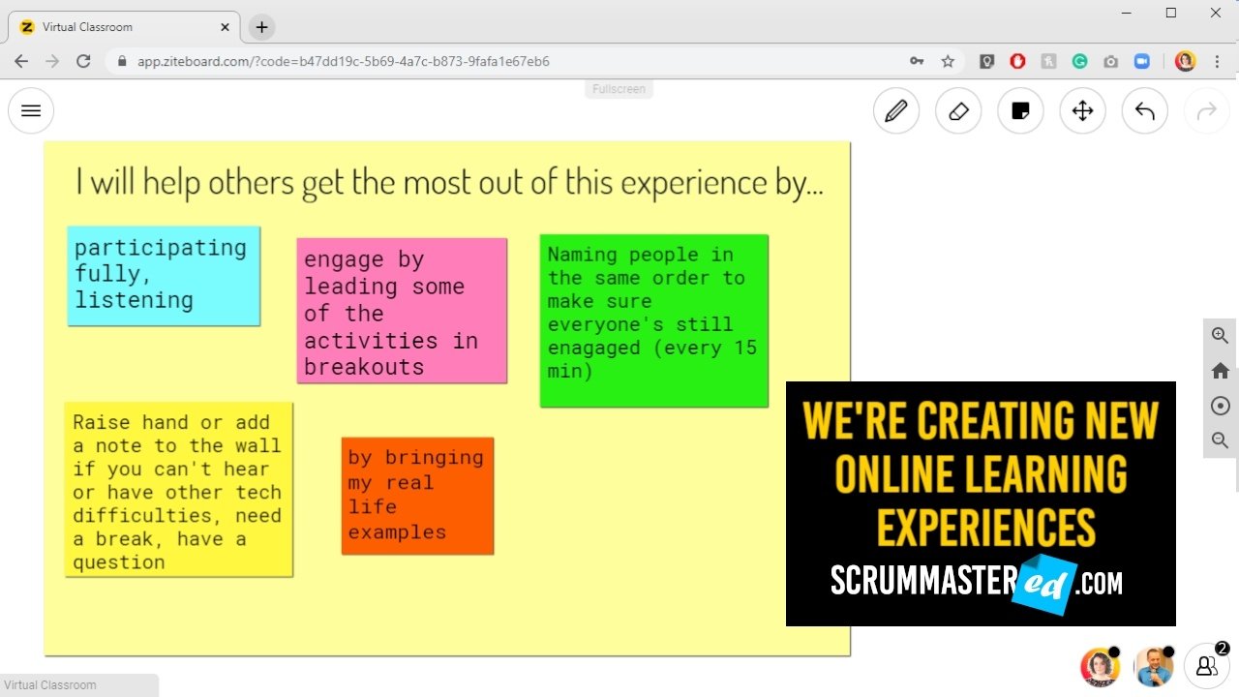
Task: Open a new browser tab
Action: [261, 27]
